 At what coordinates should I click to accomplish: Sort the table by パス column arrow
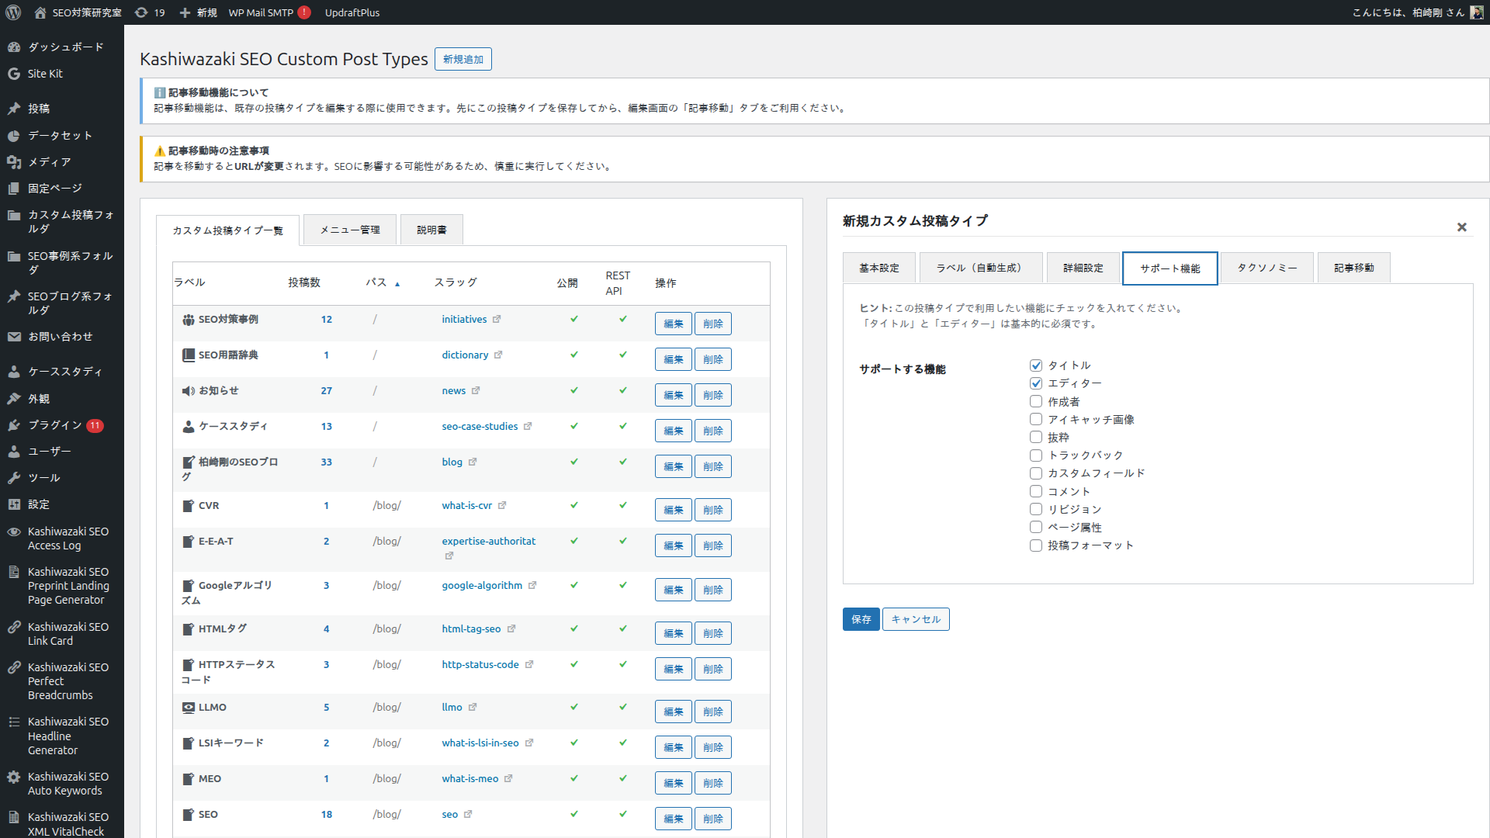click(x=397, y=284)
